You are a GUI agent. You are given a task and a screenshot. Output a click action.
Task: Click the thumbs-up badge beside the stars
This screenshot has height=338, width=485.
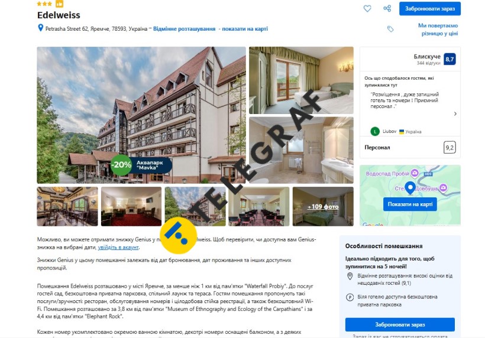59,4
